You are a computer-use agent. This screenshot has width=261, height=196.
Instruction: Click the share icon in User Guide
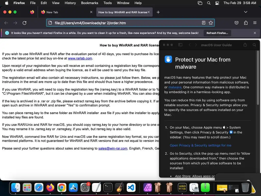[x=245, y=45]
